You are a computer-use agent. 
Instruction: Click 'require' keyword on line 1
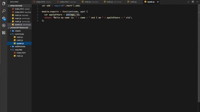(58, 6)
